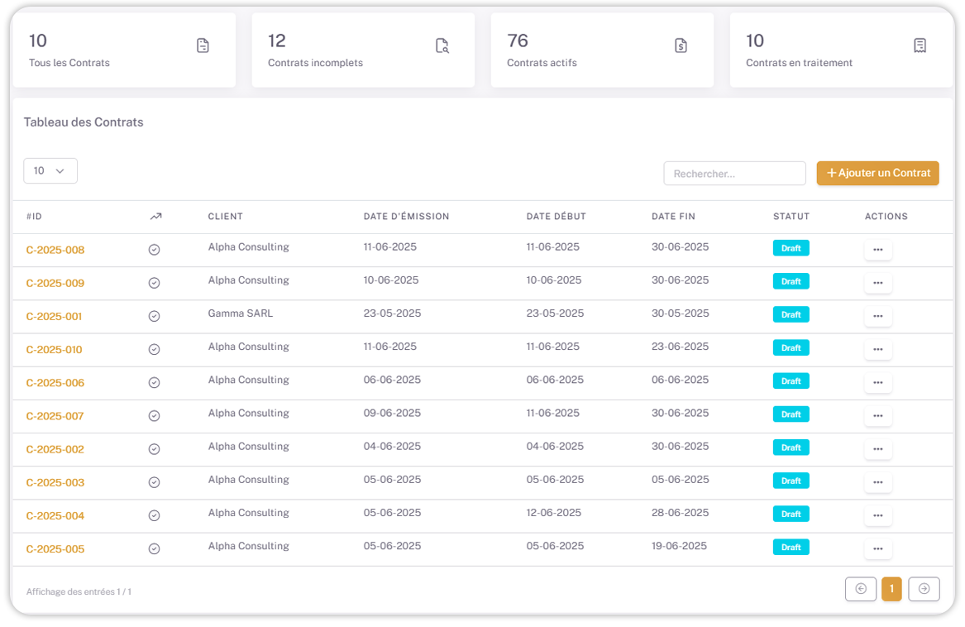Click the Draft status badge for C-2025-007
The height and width of the screenshot is (627, 965).
pyautogui.click(x=791, y=414)
